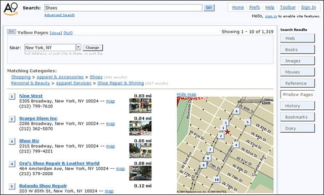Screen dimensions: 324x195
Task: Switch to the Web results tab
Action: pyautogui.click(x=297, y=38)
